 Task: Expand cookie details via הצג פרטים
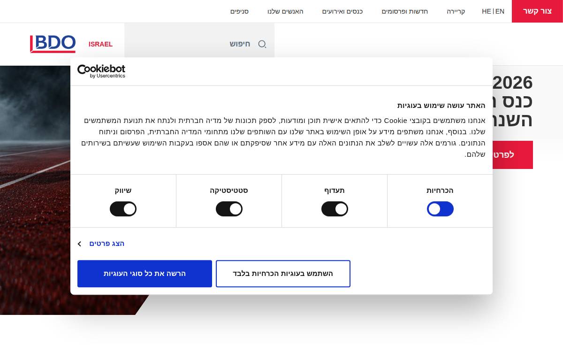point(107,244)
